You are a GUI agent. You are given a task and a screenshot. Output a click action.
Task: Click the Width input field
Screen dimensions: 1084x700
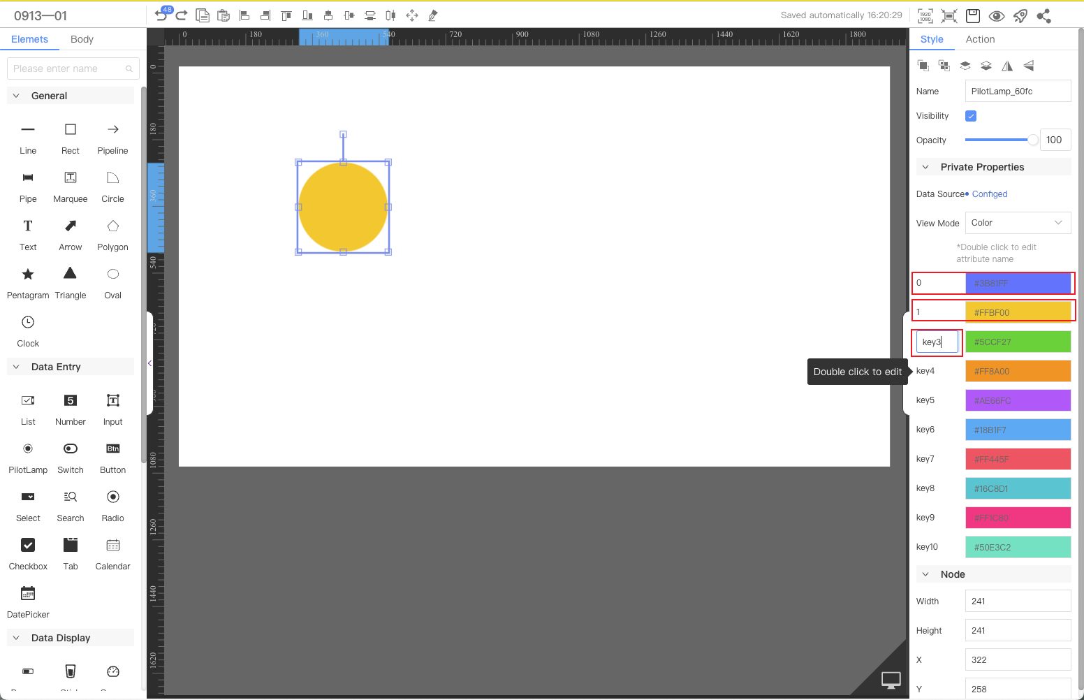[1018, 601]
